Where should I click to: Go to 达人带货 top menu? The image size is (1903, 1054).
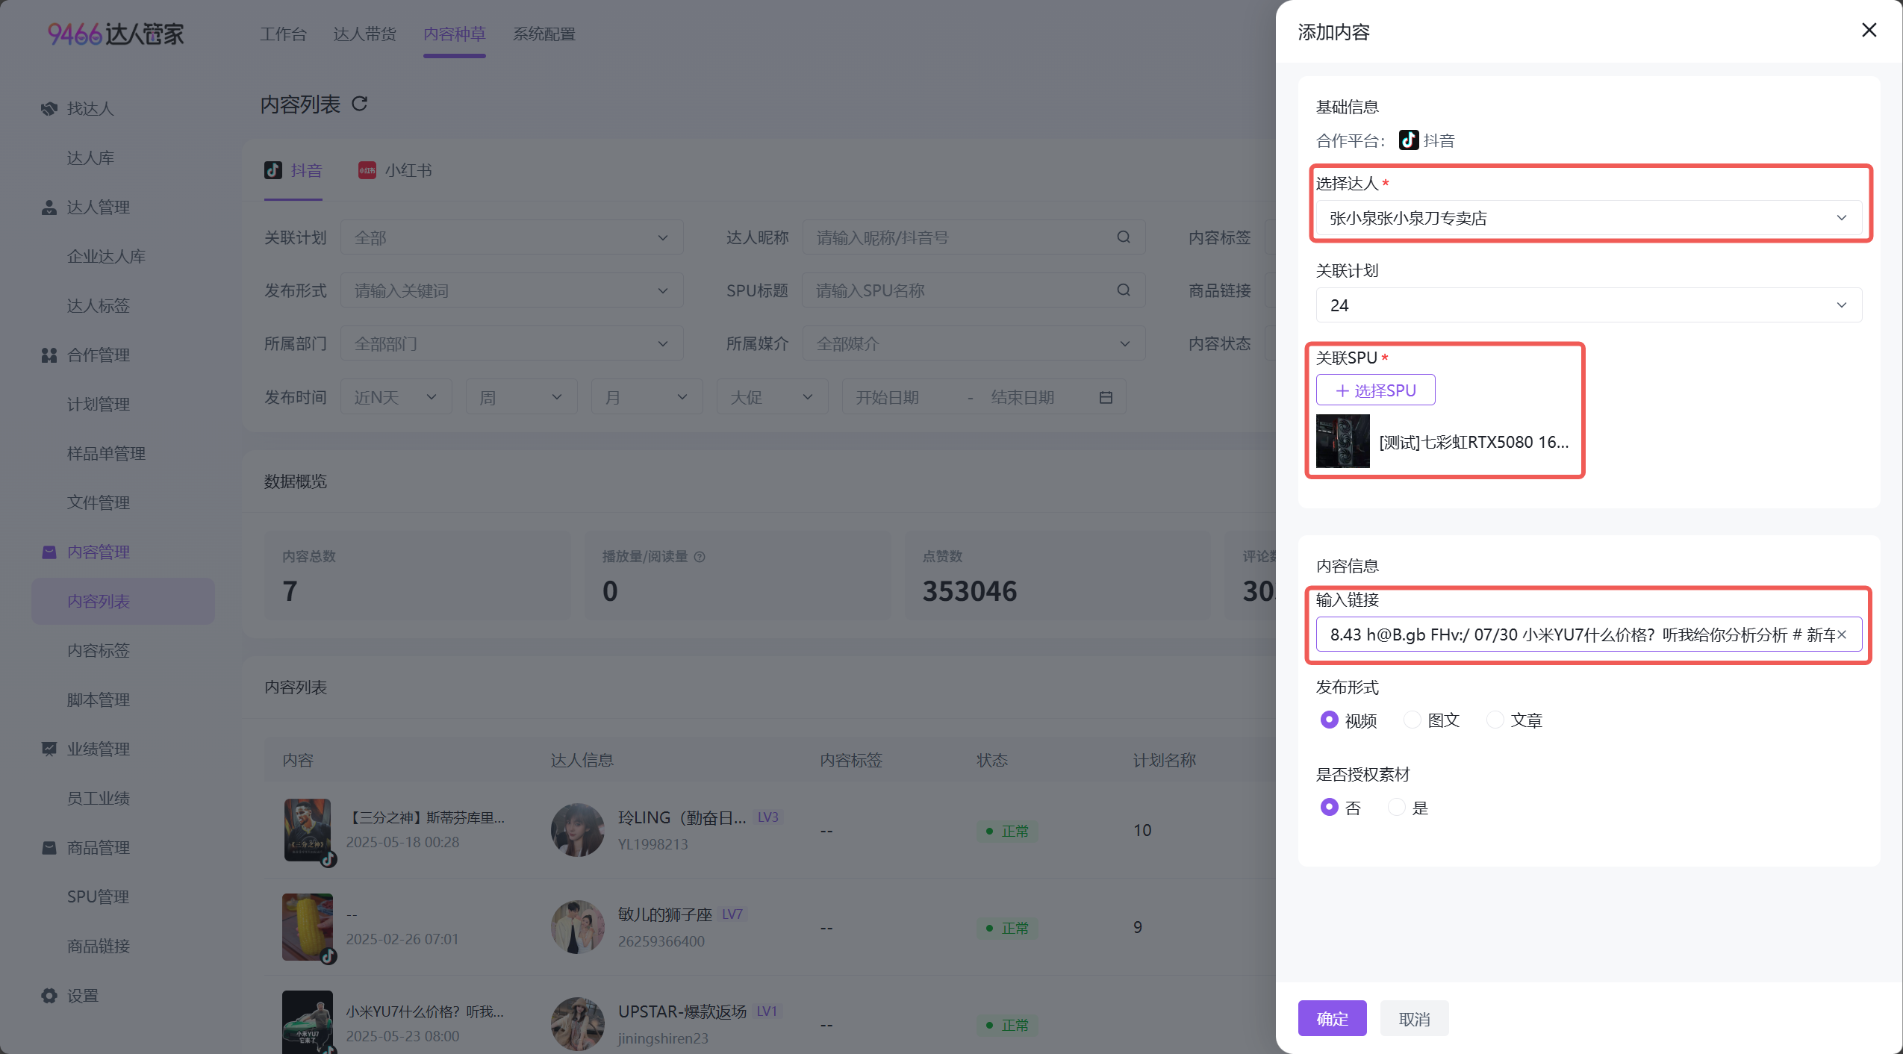point(365,34)
